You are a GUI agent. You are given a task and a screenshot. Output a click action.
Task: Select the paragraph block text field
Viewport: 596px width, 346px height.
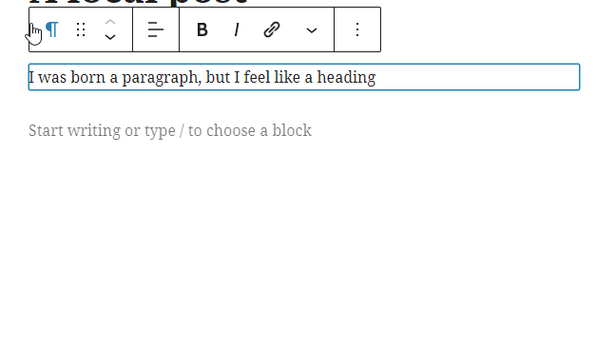click(x=304, y=77)
